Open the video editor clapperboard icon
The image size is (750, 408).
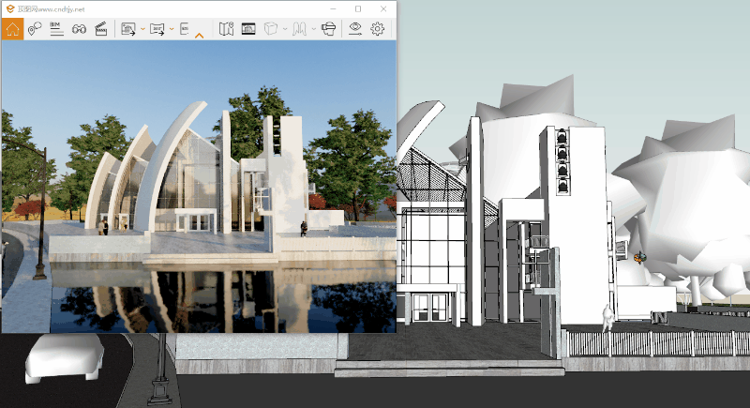[x=101, y=29]
